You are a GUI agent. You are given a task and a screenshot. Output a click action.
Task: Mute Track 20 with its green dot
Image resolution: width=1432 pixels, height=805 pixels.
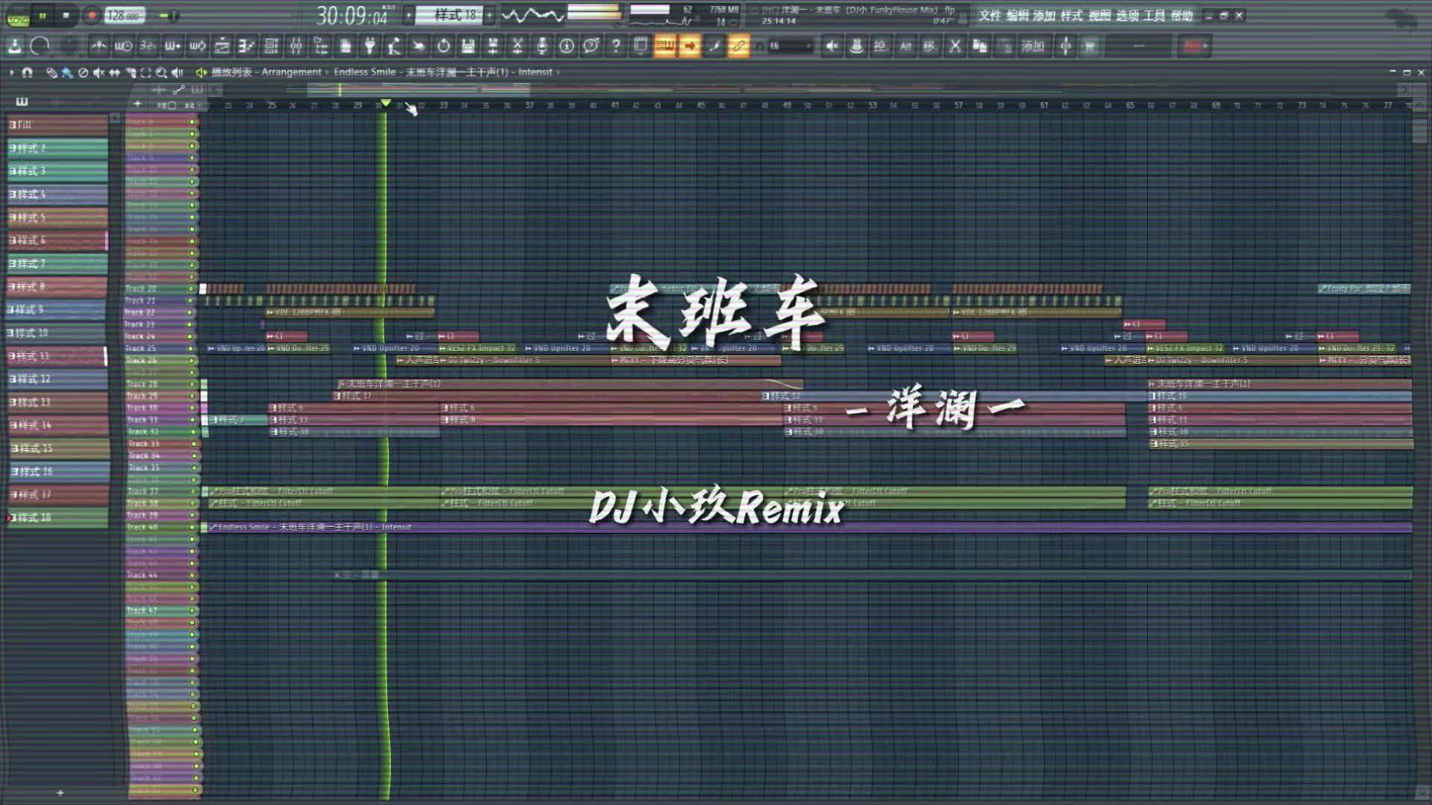point(191,288)
